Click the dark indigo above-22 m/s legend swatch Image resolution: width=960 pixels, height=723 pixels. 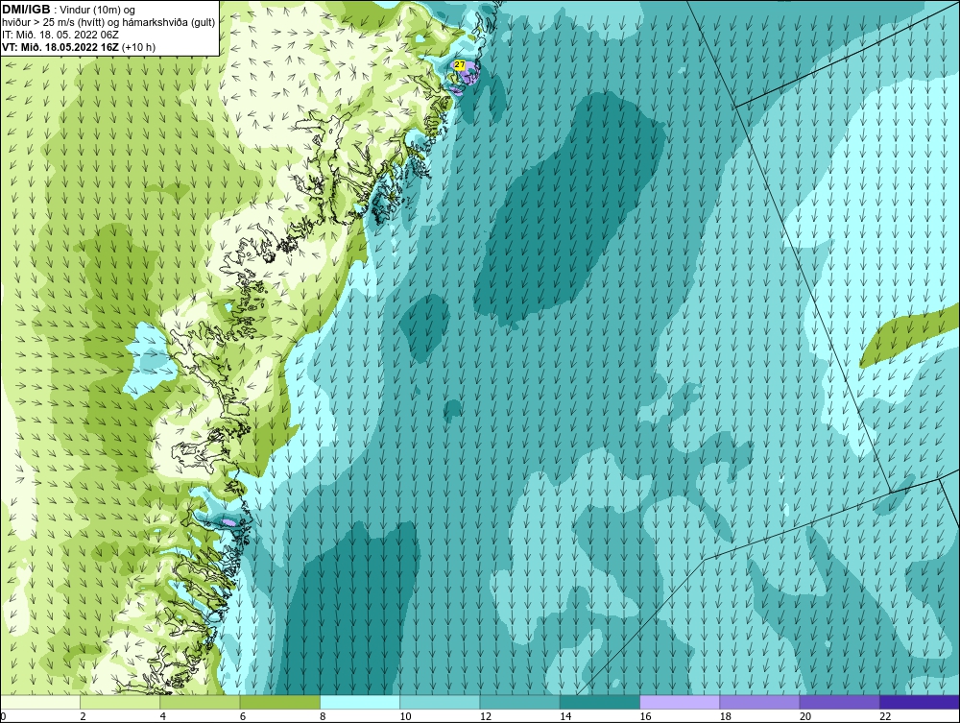click(920, 702)
